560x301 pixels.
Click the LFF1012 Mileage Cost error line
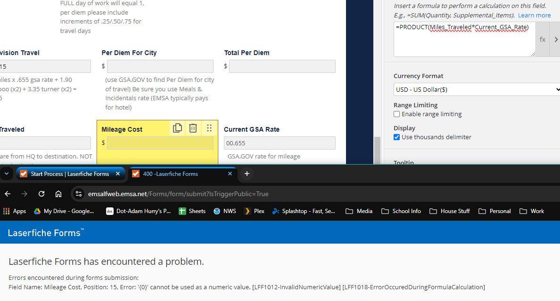coord(247,287)
